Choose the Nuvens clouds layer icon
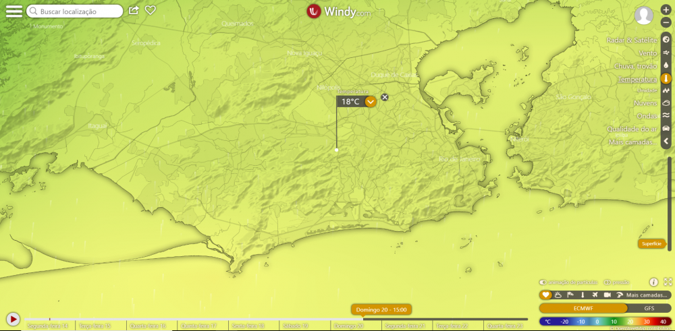 pos(666,103)
